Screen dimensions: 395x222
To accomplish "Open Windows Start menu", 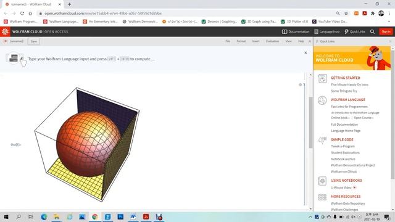I will pos(6,216).
